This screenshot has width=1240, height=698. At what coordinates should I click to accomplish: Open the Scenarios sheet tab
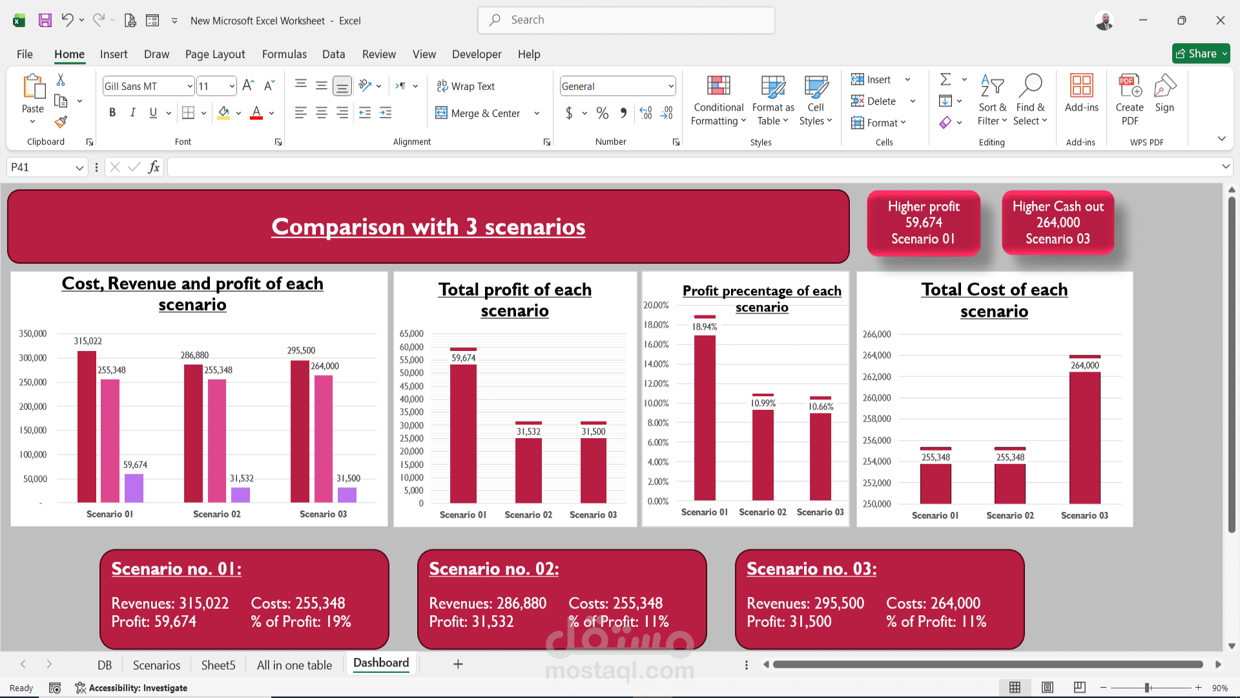(156, 664)
